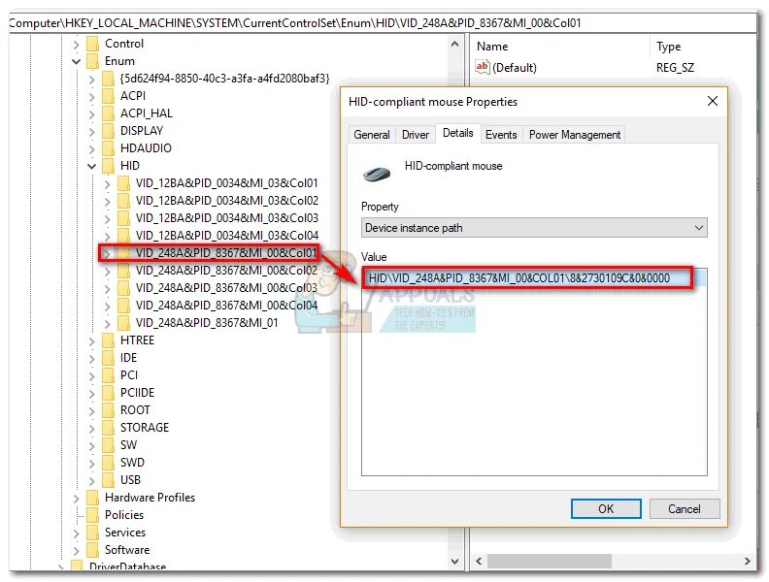Image resolution: width=769 pixels, height=582 pixels.
Task: Switch to the General tab
Action: [371, 135]
